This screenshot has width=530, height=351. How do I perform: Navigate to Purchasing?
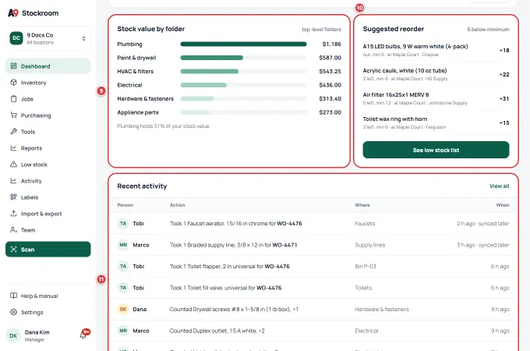[48, 115]
